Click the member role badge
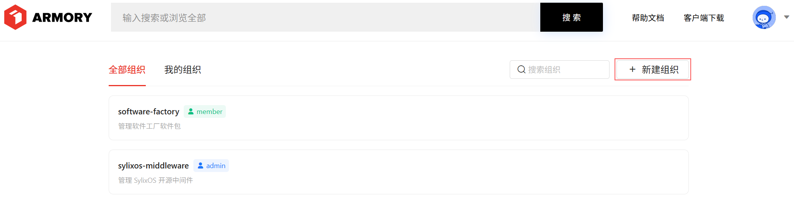 (205, 111)
